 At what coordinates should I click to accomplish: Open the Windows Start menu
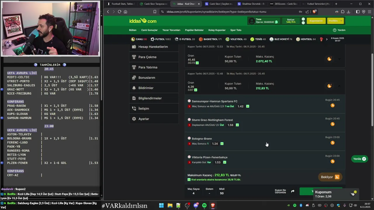[161, 205]
